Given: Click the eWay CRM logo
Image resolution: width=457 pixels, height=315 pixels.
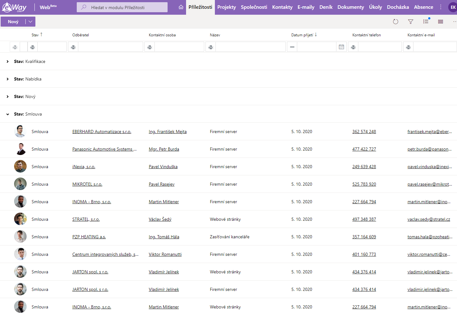Looking at the screenshot, I should click(x=14, y=7).
